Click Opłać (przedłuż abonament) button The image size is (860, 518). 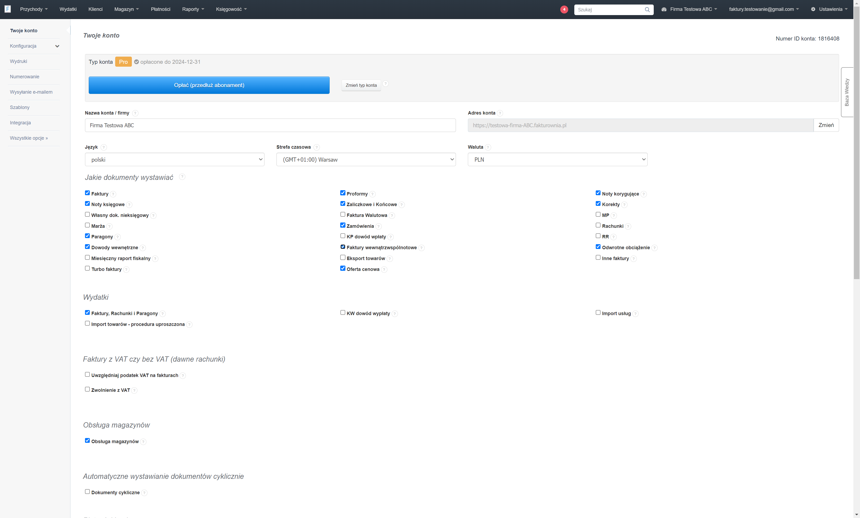tap(209, 85)
